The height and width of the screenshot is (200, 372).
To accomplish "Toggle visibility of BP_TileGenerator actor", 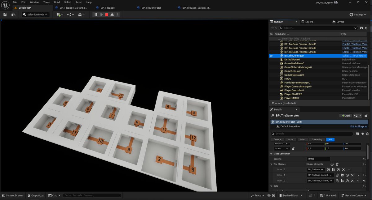I will (271, 56).
